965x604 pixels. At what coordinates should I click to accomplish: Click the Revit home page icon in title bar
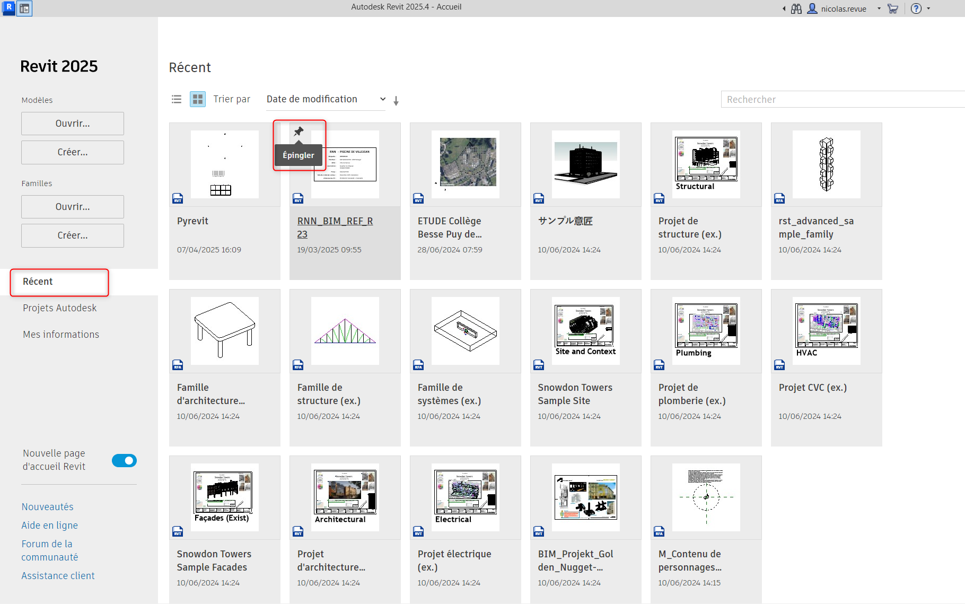pos(24,8)
